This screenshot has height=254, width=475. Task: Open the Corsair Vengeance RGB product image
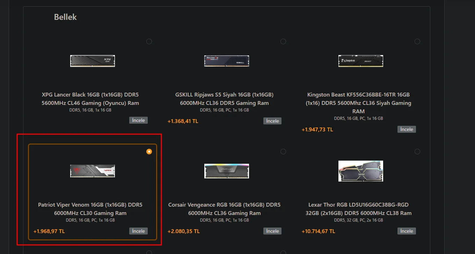click(227, 171)
